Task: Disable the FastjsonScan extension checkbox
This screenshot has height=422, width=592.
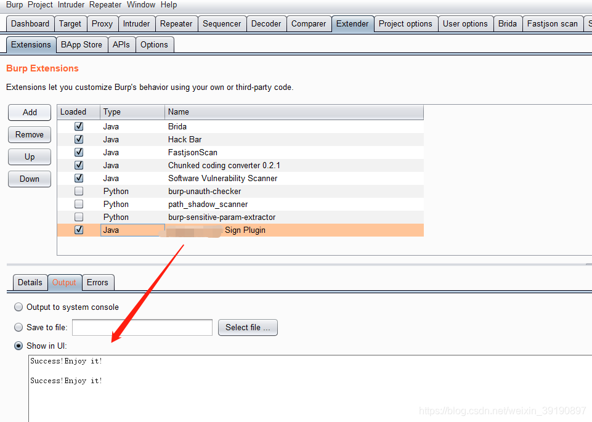Action: point(79,152)
